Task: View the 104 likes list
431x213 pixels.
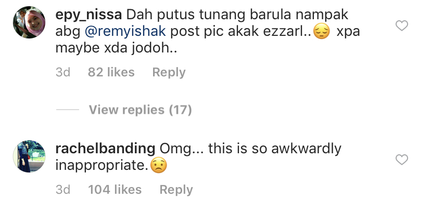Action: click(115, 190)
